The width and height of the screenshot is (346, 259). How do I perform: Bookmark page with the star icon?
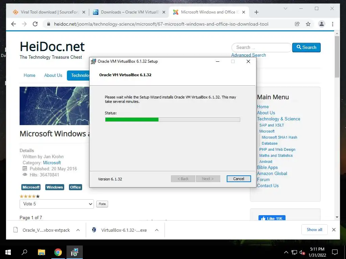(308, 24)
